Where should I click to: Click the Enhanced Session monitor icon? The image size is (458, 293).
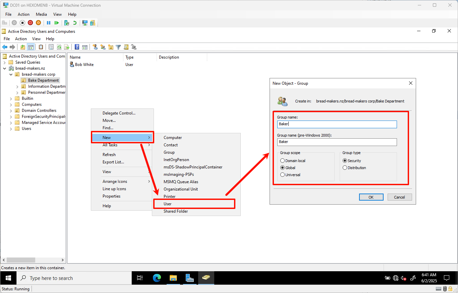85,23
